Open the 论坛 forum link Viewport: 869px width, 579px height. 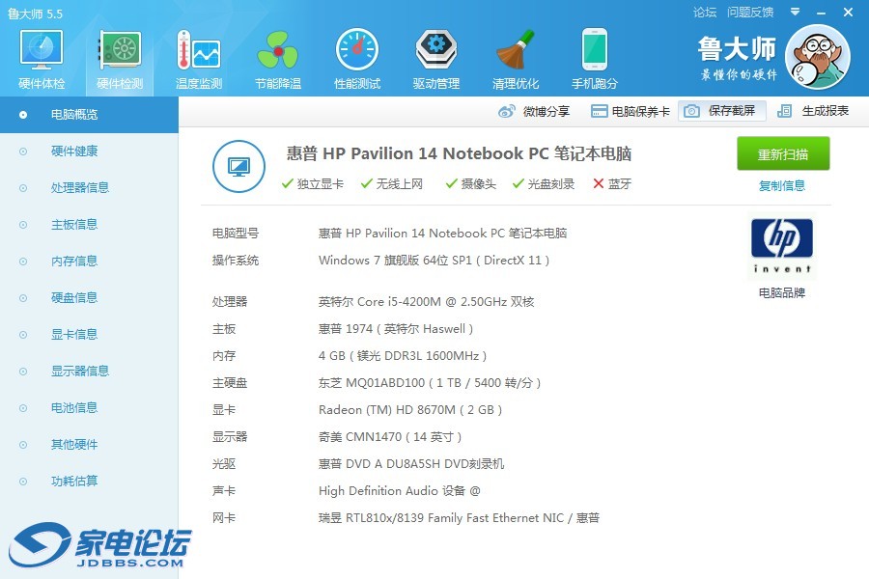705,13
